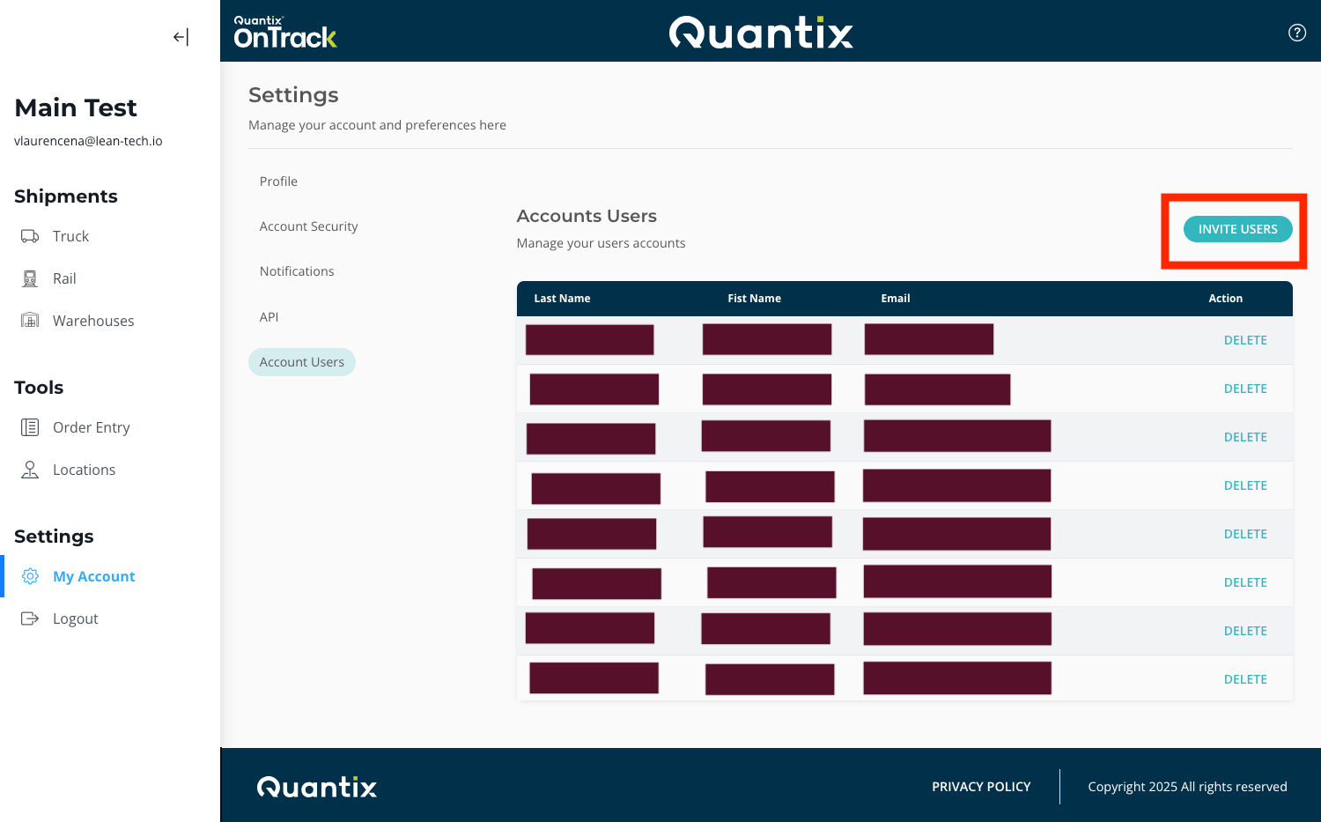Open the Privacy Policy link
This screenshot has width=1321, height=822.
981,787
